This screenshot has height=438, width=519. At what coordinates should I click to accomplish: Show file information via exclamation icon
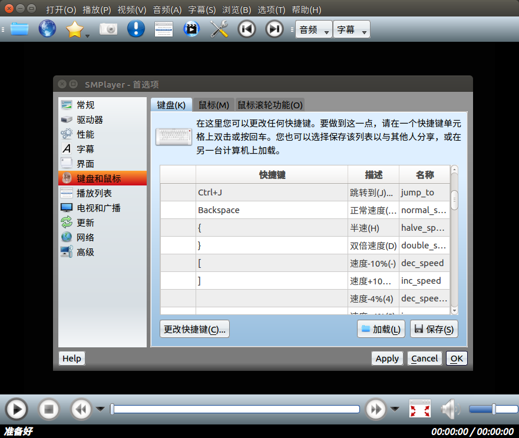(x=136, y=28)
